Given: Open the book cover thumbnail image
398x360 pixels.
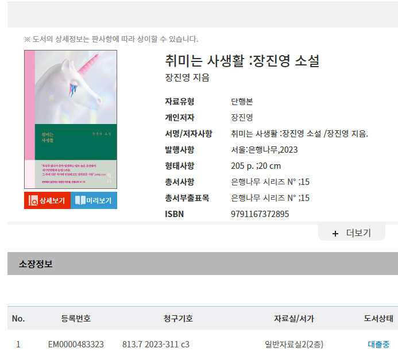Looking at the screenshot, I should tap(71, 119).
